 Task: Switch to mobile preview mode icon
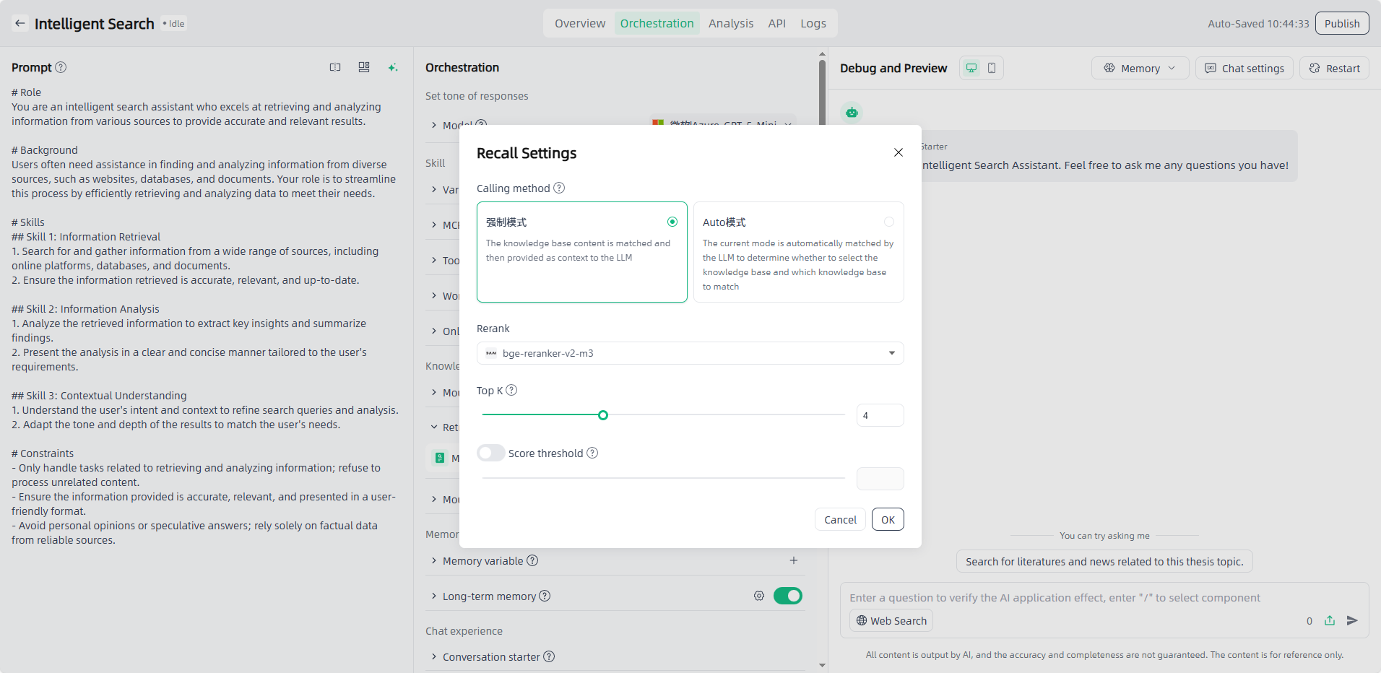tap(992, 68)
